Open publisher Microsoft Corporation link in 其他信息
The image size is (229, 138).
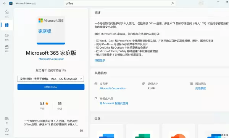point(113,88)
